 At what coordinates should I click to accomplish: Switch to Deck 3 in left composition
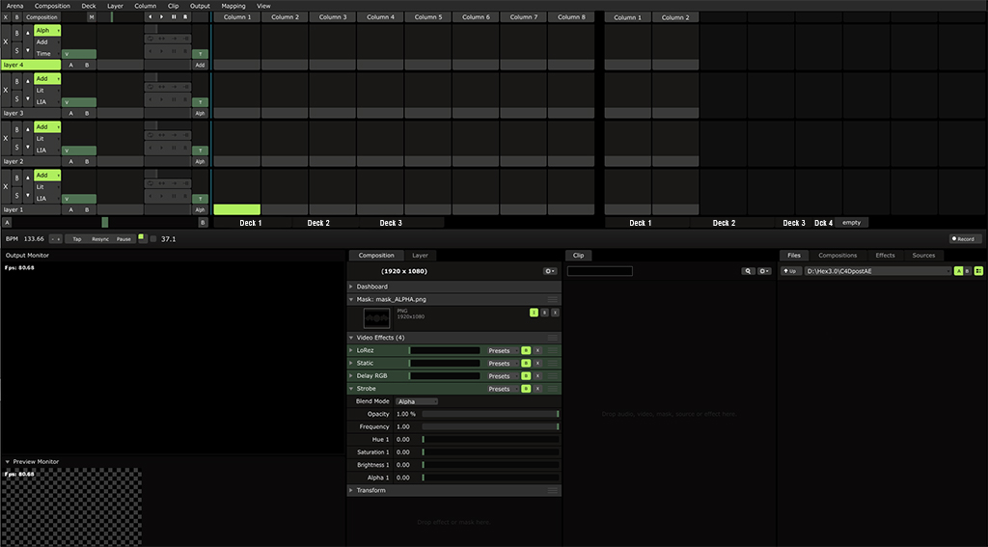pyautogui.click(x=391, y=223)
